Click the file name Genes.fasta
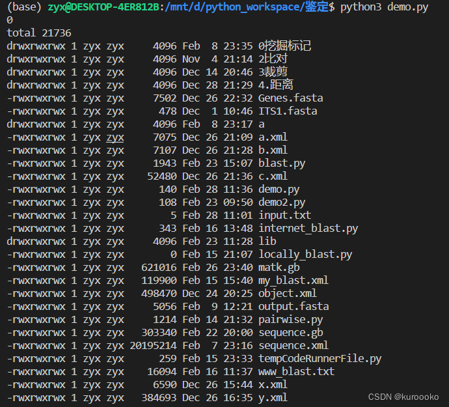The width and height of the screenshot is (449, 407). pos(291,98)
